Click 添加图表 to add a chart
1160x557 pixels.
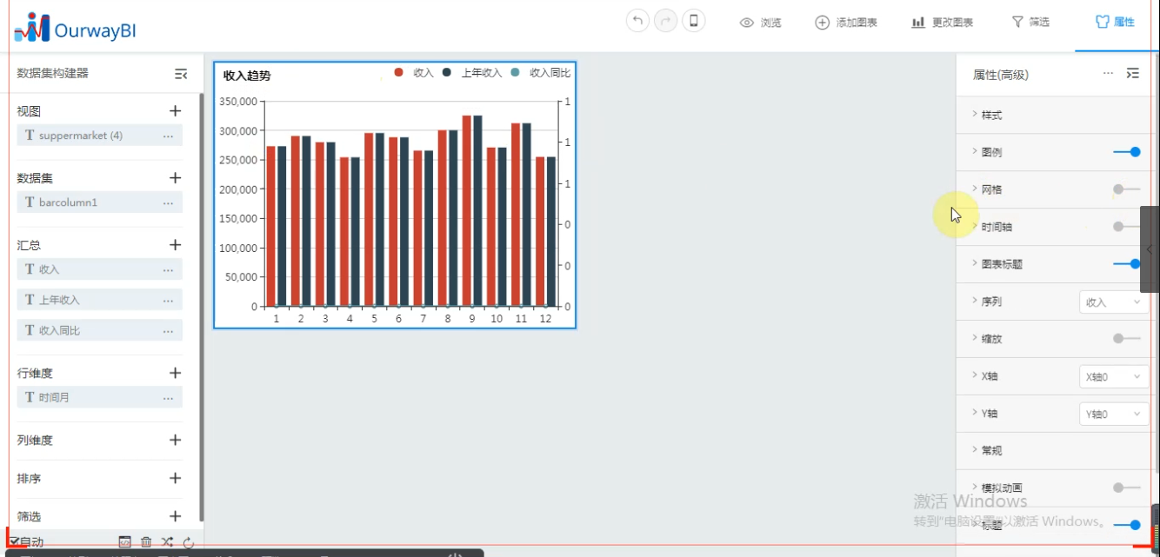[x=846, y=23]
